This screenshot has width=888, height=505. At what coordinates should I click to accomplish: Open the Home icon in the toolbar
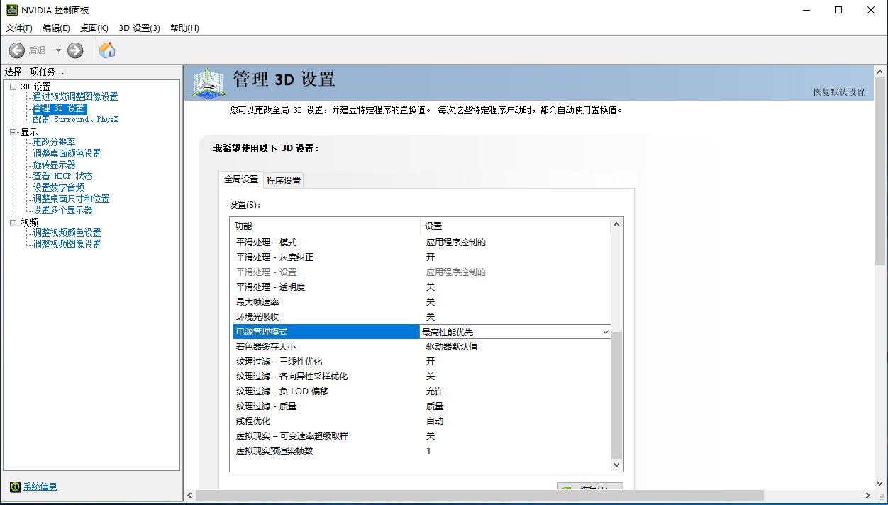[x=107, y=50]
